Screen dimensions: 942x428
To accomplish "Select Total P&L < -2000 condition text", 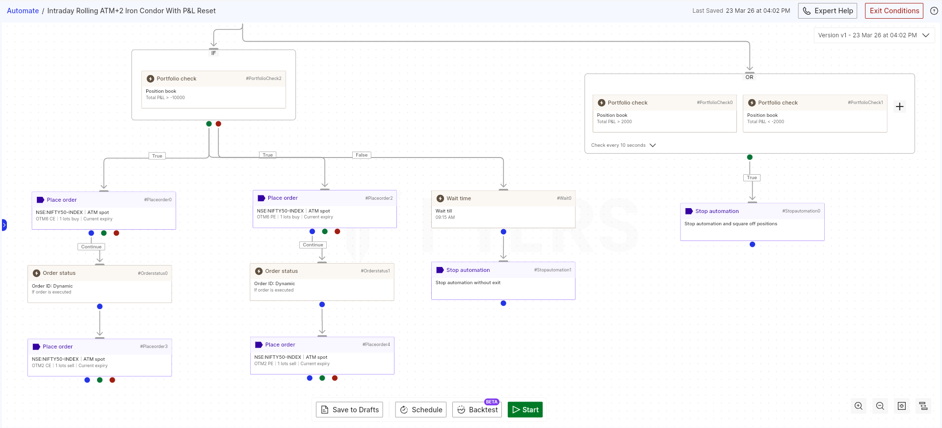I will point(765,122).
